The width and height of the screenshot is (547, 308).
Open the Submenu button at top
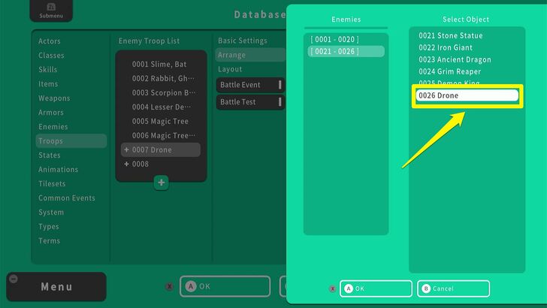(x=51, y=11)
